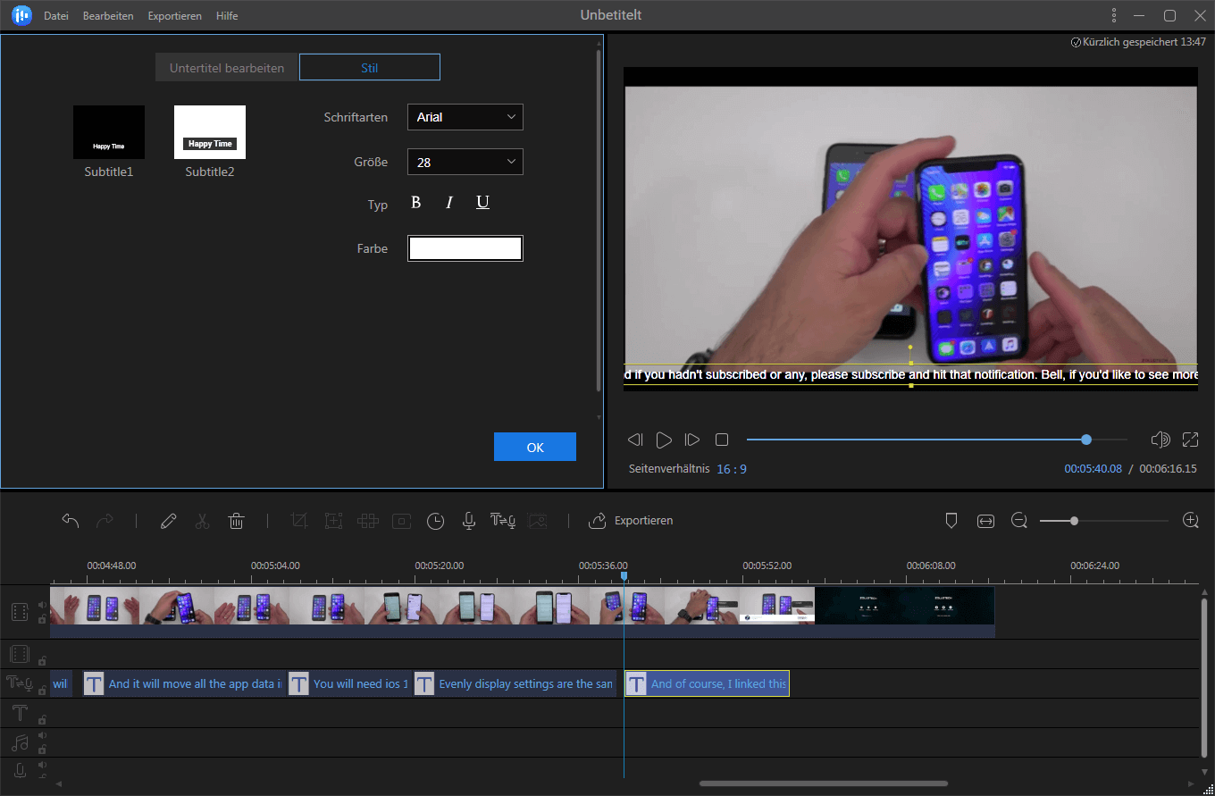This screenshot has height=796, width=1215.
Task: Open the Exportieren menu in the menu bar
Action: coord(174,15)
